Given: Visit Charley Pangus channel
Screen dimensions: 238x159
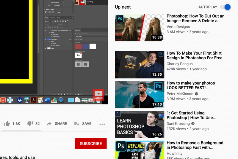Looking at the screenshot, I should click(180, 64).
